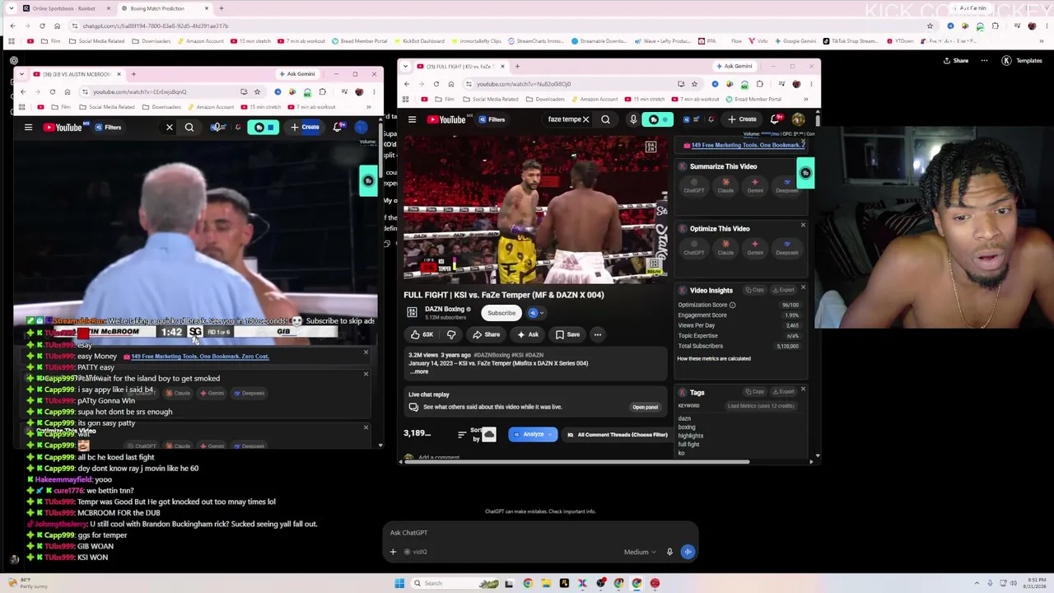Go back in the Gib vs McBroom window

(23, 91)
